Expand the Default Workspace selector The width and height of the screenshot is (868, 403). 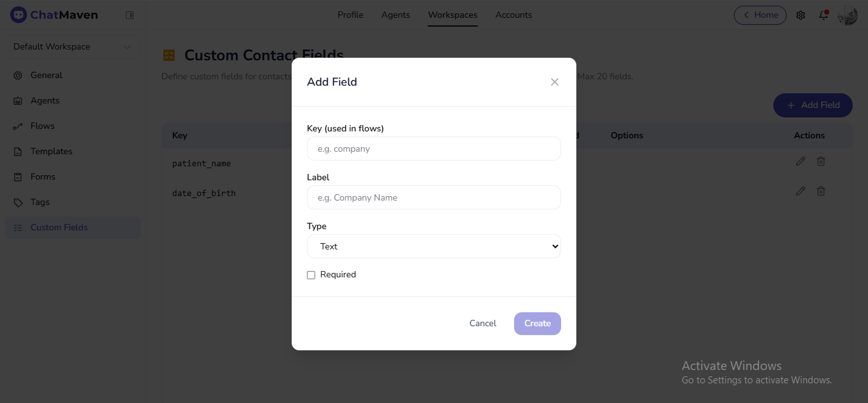pos(72,46)
